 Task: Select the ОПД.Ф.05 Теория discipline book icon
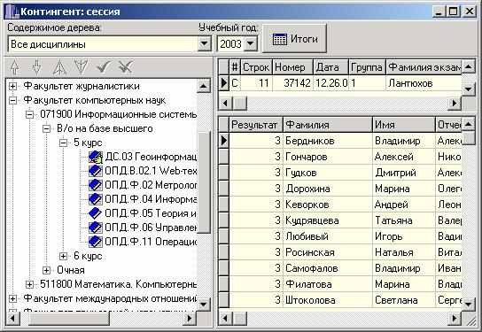pos(95,213)
